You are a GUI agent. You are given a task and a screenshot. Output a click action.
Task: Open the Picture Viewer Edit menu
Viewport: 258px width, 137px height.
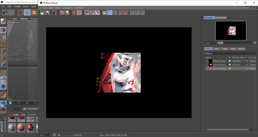pyautogui.click(x=51, y=8)
